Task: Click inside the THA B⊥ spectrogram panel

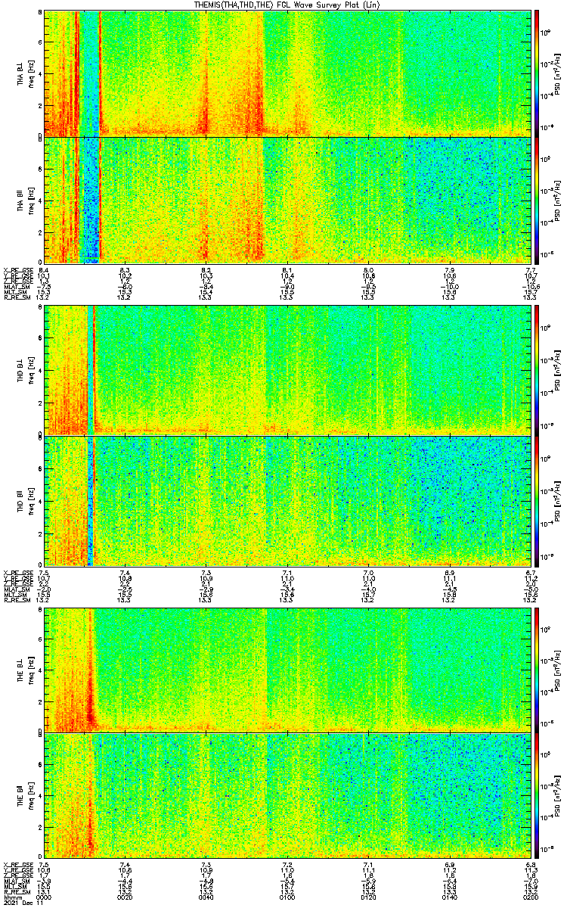Action: click(287, 73)
